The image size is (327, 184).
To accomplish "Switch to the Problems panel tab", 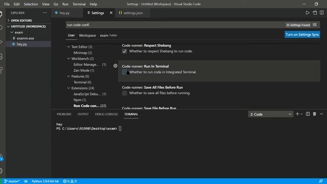I will [x=64, y=114].
